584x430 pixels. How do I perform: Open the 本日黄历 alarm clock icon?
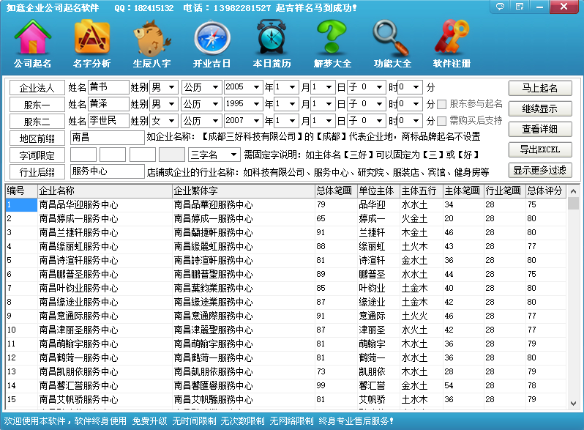tap(272, 43)
